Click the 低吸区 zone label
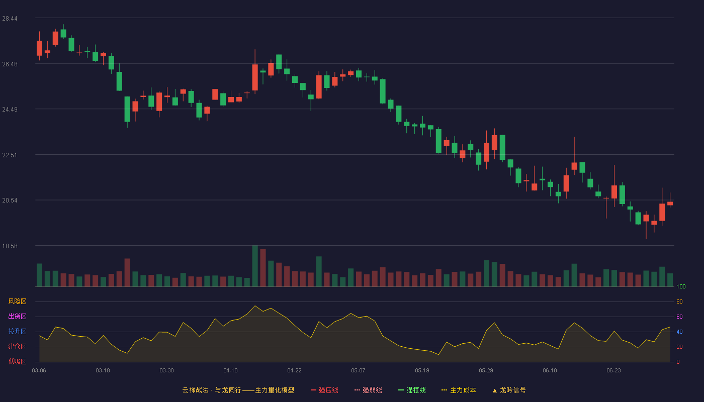704x402 pixels. [17, 361]
